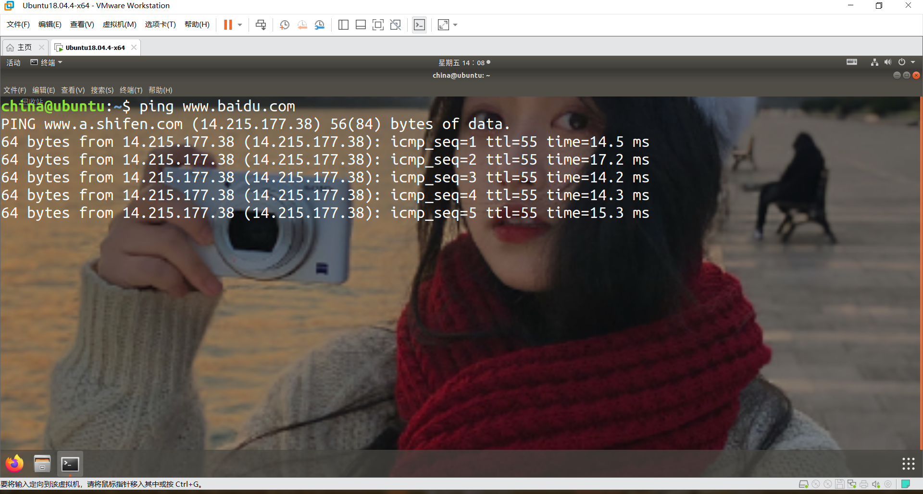Open the 终端 application menu
This screenshot has height=494, width=923.
[46, 62]
